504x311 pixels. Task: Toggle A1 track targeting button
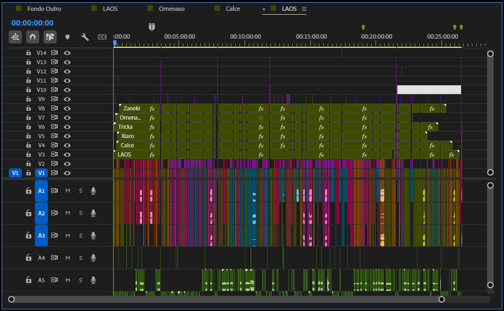(41, 191)
